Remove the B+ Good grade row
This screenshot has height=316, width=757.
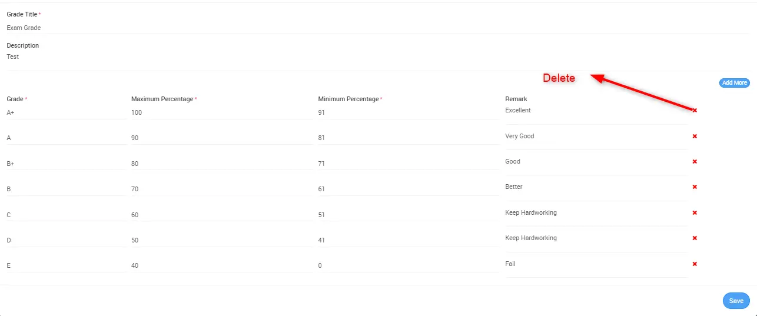tap(695, 161)
